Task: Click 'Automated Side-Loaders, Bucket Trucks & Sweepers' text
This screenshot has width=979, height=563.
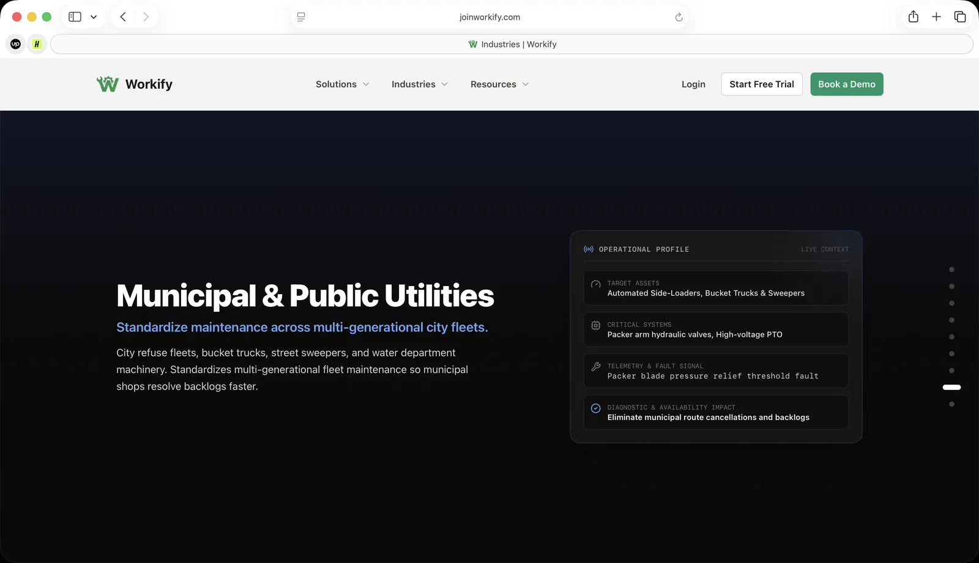Action: [706, 293]
